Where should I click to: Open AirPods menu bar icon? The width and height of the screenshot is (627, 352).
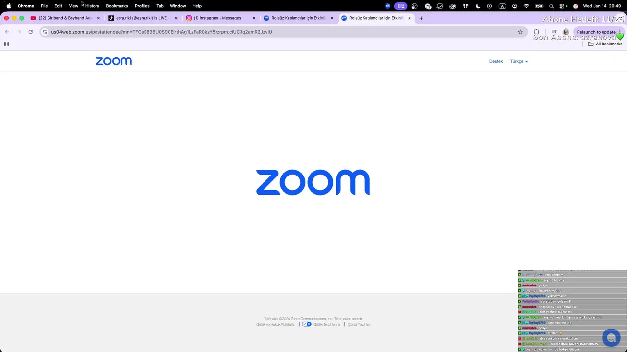(465, 6)
